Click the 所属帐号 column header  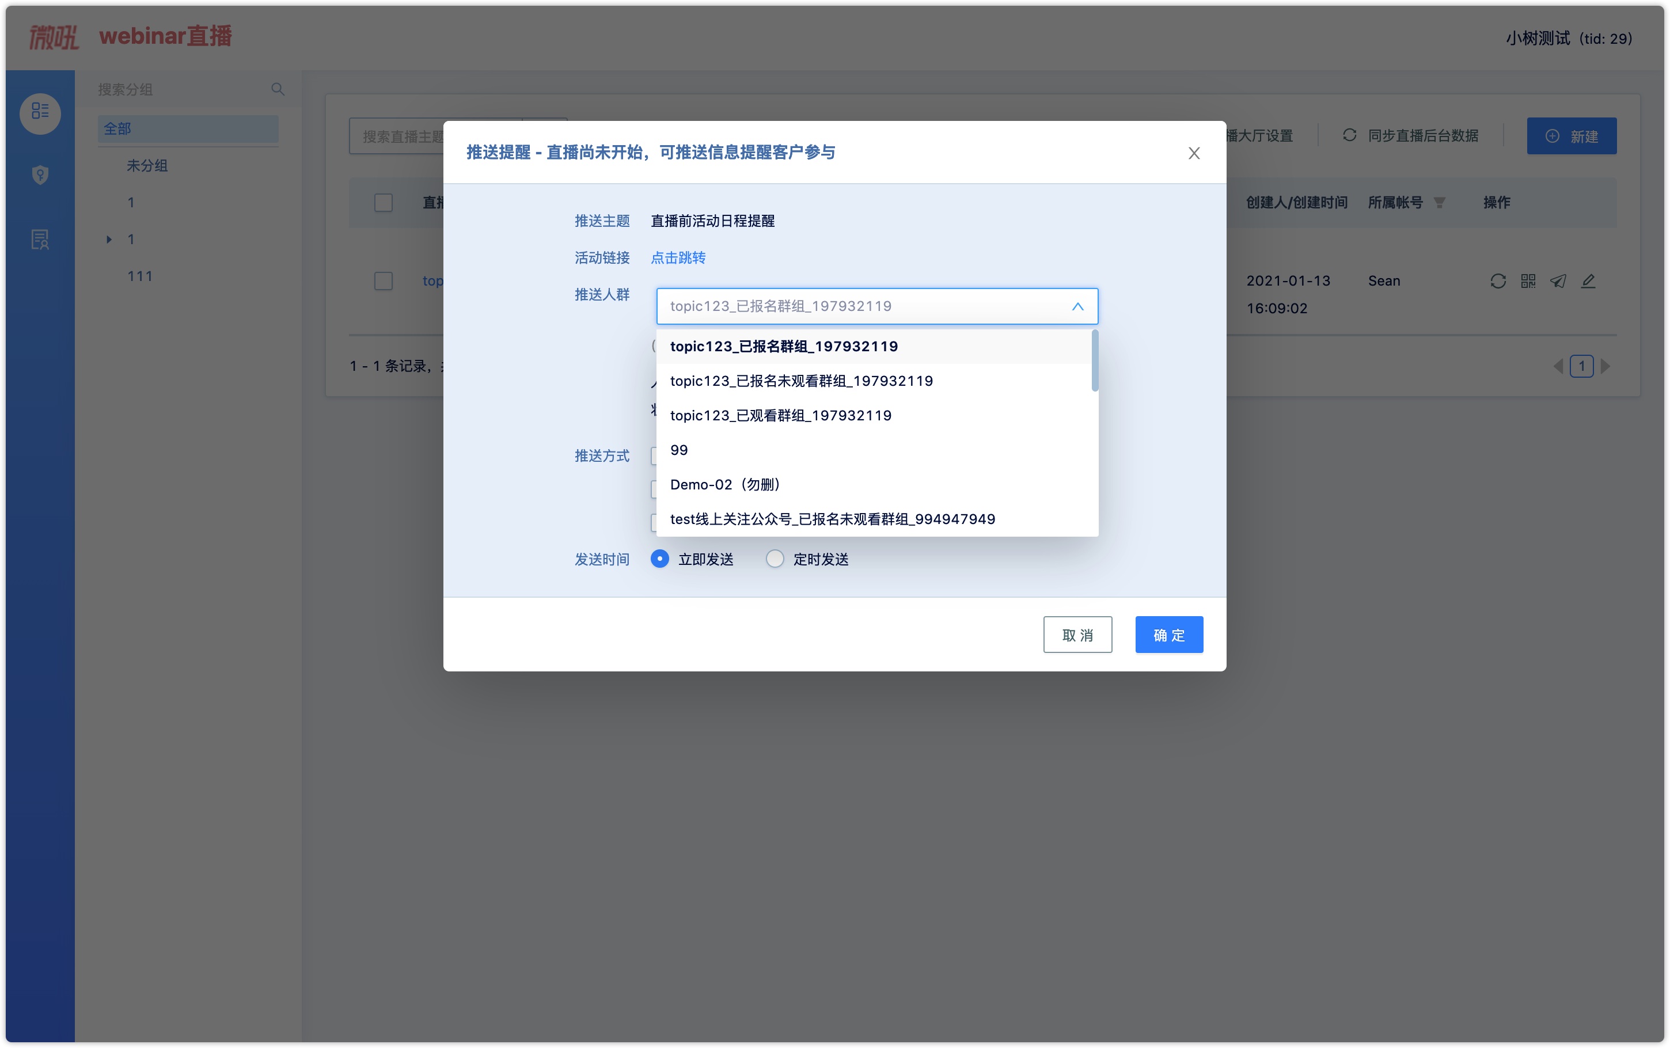[x=1395, y=202]
